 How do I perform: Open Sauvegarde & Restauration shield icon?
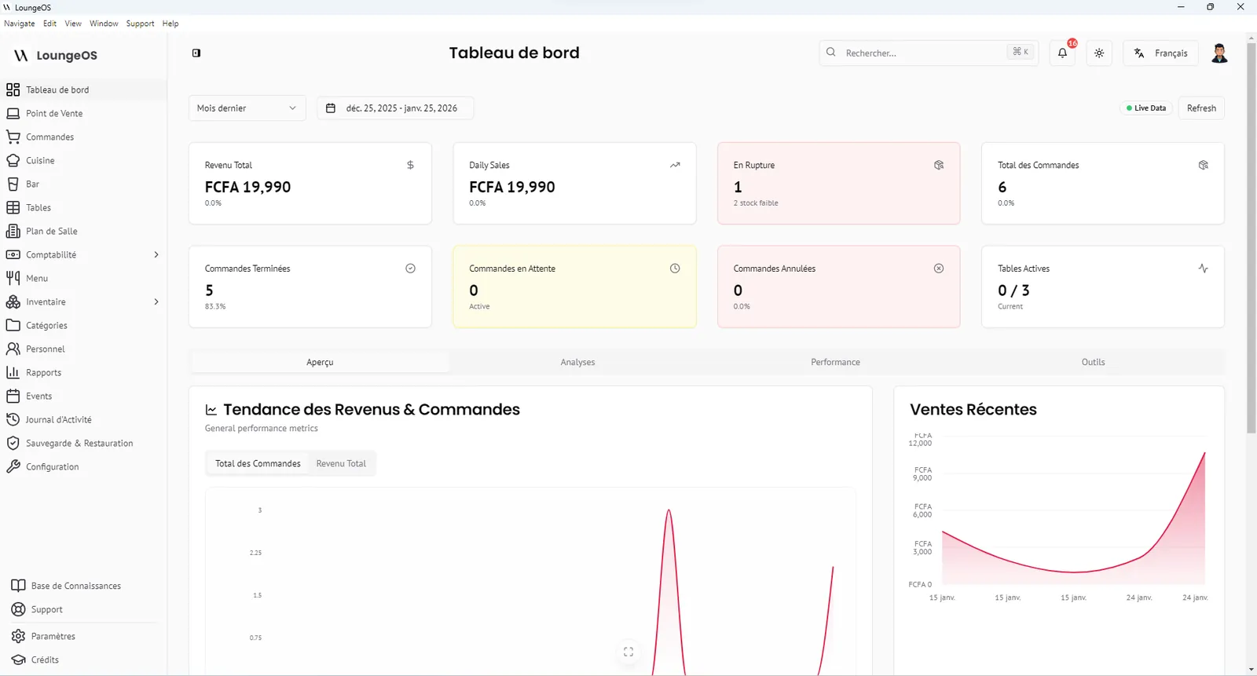tap(13, 443)
